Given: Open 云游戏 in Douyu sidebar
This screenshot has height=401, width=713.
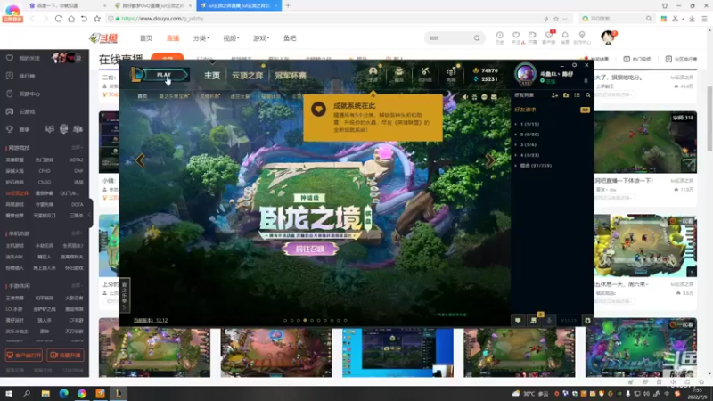Looking at the screenshot, I should (x=28, y=111).
